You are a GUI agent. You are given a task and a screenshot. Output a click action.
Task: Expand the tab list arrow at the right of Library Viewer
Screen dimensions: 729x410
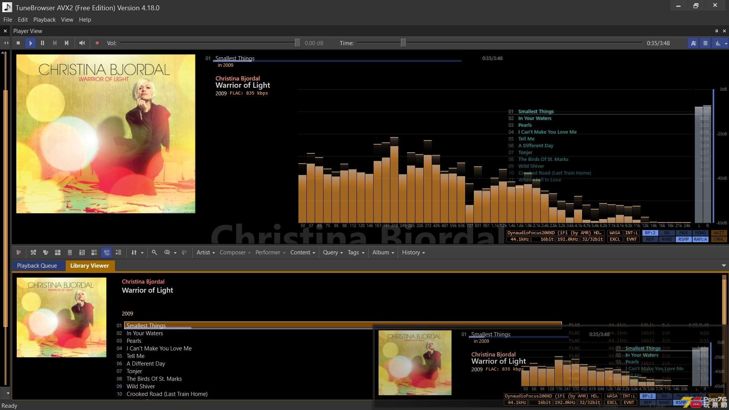pyautogui.click(x=724, y=266)
